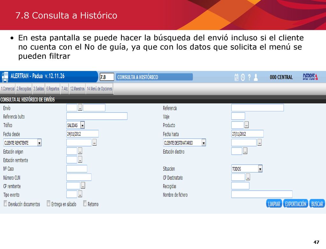Open 14.Menú de Opciones menu
The width and height of the screenshot is (326, 249).
[100, 89]
